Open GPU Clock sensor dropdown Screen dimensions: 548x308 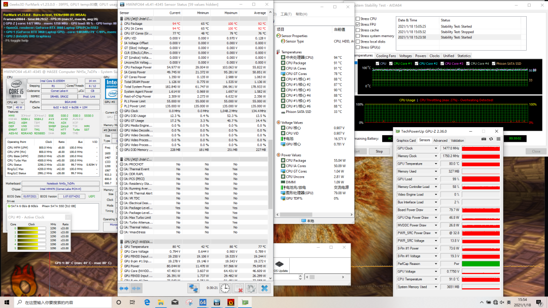[436, 148]
